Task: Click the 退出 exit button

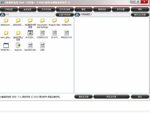Action: (140, 97)
